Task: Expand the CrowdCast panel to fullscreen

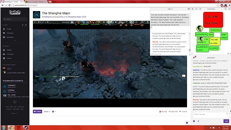Action: [x=225, y=9]
